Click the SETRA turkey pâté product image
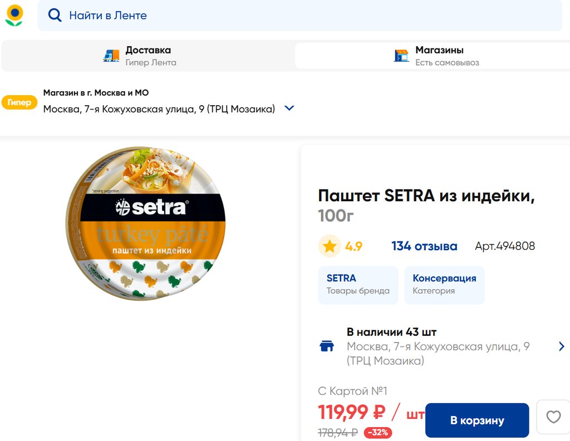The image size is (570, 441). [146, 224]
